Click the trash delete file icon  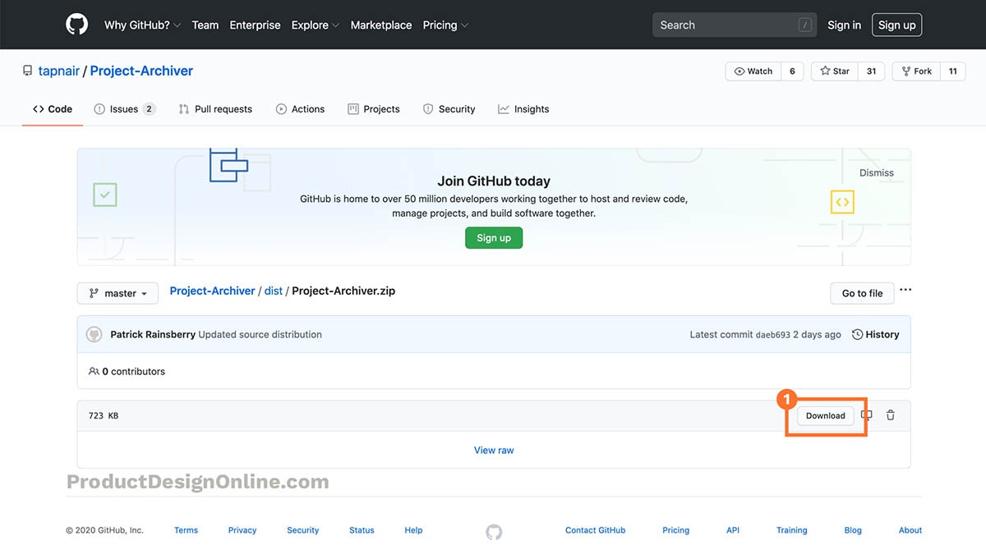tap(891, 415)
